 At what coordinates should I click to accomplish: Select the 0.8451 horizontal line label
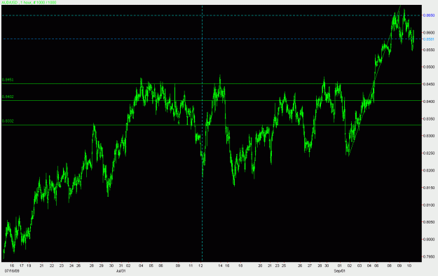[x=8, y=80]
